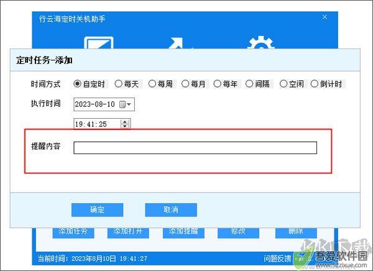The width and height of the screenshot is (373, 271).
Task: Decrease the execution time with down arrow
Action: point(125,126)
